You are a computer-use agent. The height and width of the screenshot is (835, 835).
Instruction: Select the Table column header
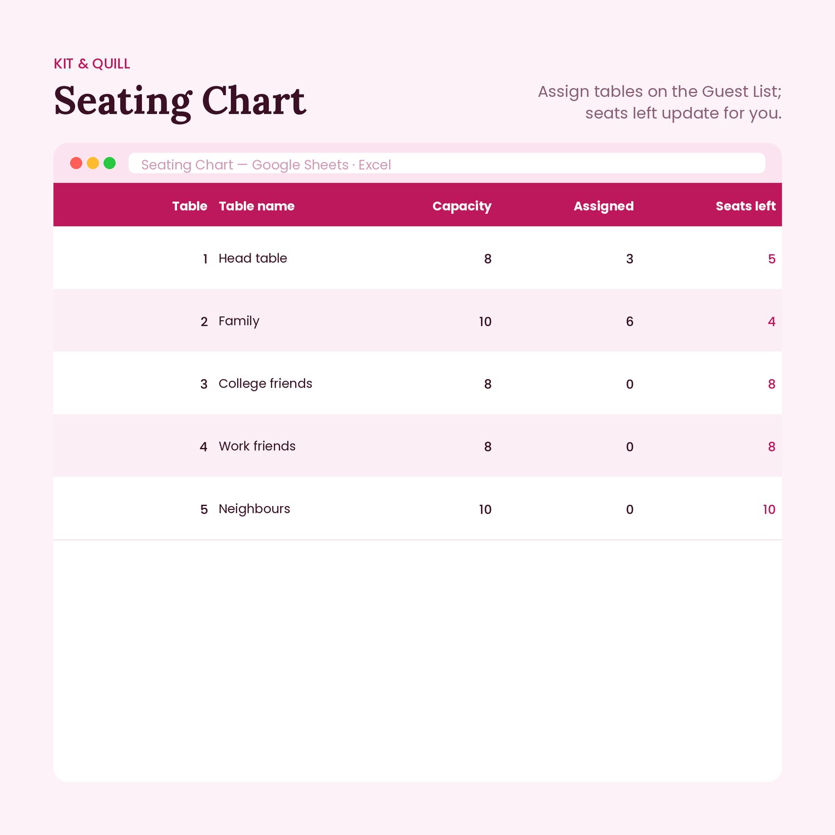pos(189,206)
